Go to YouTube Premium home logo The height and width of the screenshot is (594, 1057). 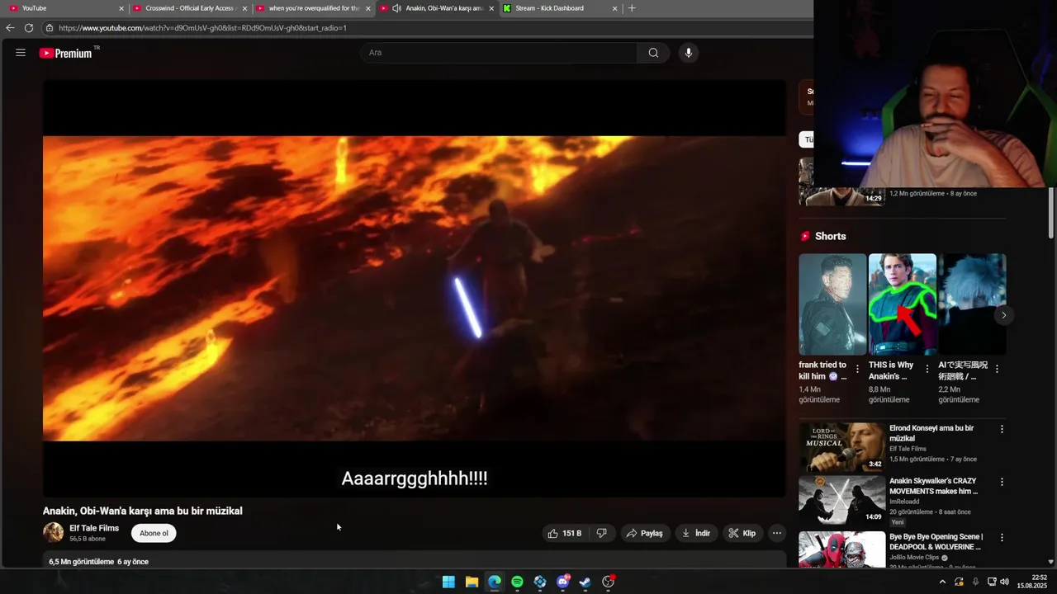click(x=66, y=53)
